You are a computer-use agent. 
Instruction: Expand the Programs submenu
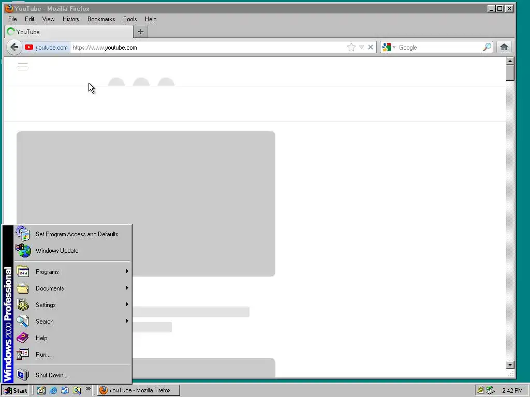pos(72,272)
